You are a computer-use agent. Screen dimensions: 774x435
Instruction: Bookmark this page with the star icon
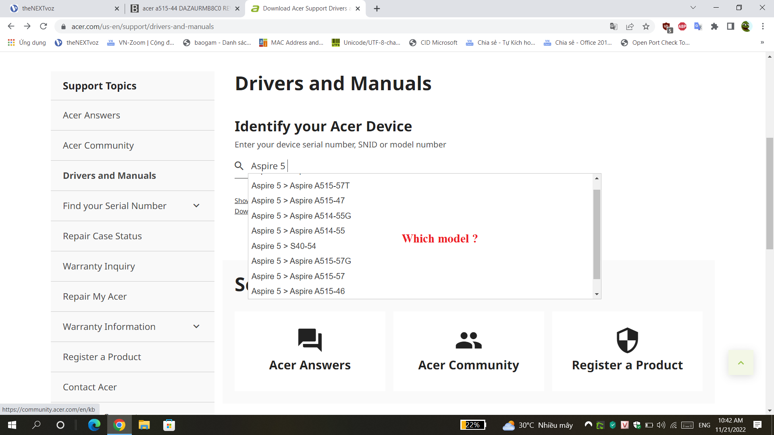pos(646,27)
